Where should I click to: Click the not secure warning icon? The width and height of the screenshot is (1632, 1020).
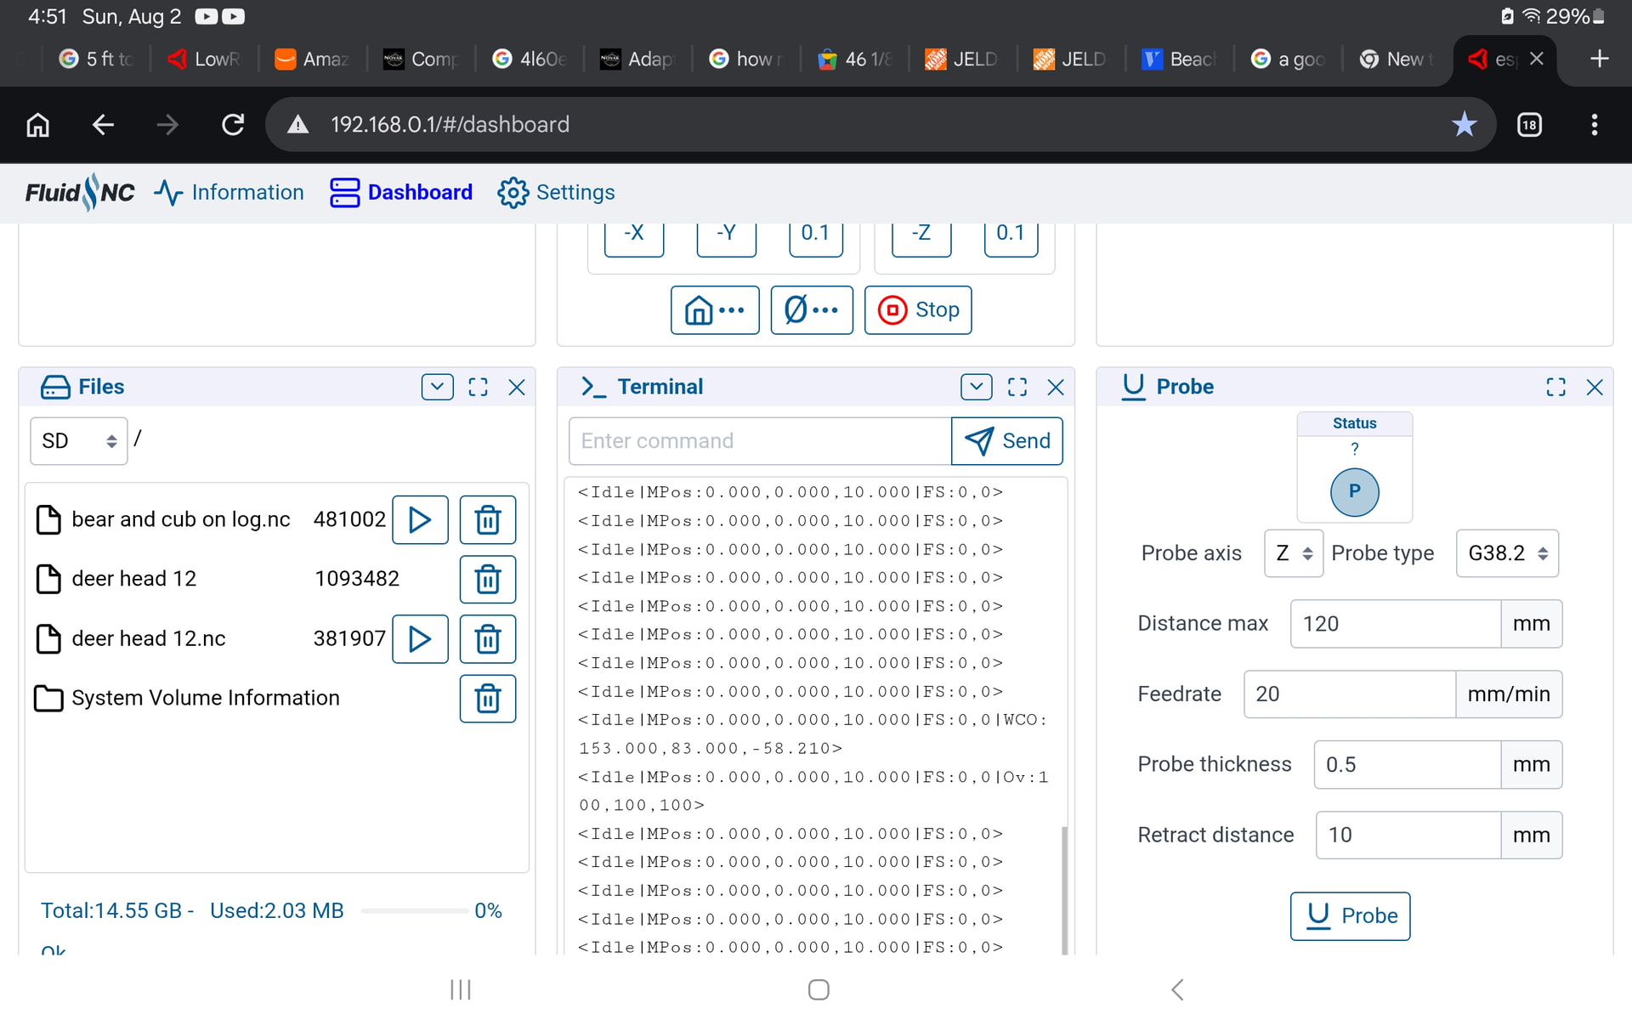coord(297,125)
